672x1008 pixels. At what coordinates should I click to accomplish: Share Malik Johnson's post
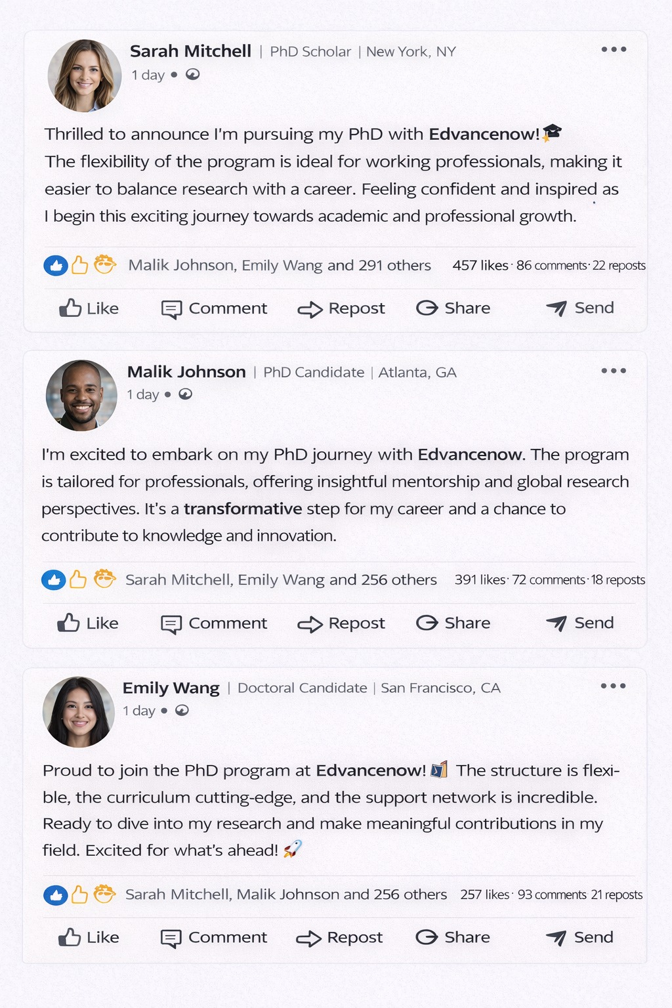tap(453, 623)
